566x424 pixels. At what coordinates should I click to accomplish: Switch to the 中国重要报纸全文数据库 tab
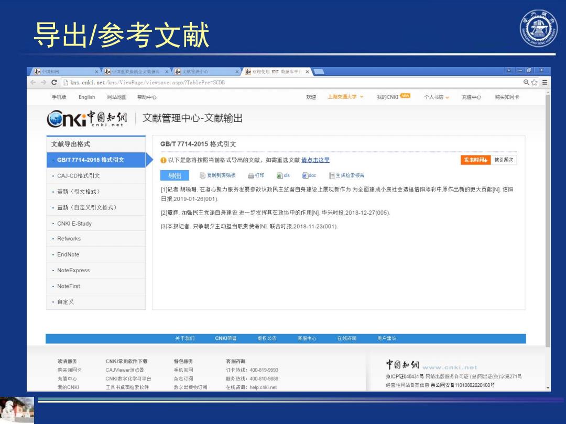pyautogui.click(x=135, y=72)
